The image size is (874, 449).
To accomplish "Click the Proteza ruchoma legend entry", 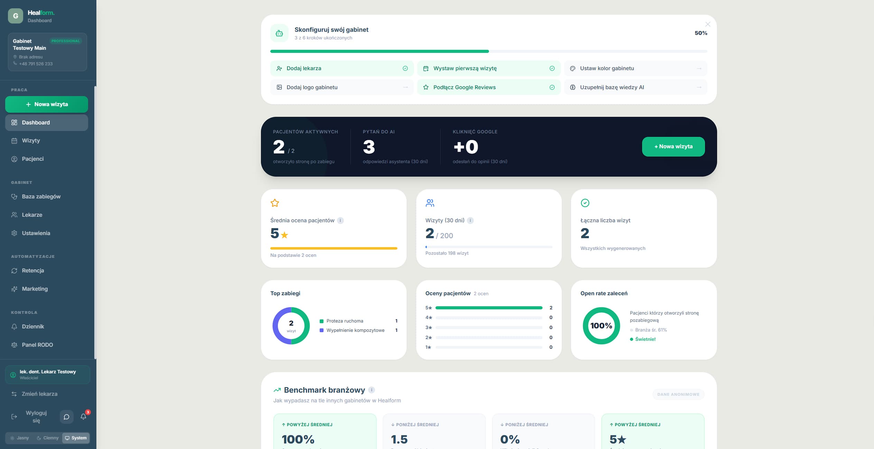I will (358, 321).
